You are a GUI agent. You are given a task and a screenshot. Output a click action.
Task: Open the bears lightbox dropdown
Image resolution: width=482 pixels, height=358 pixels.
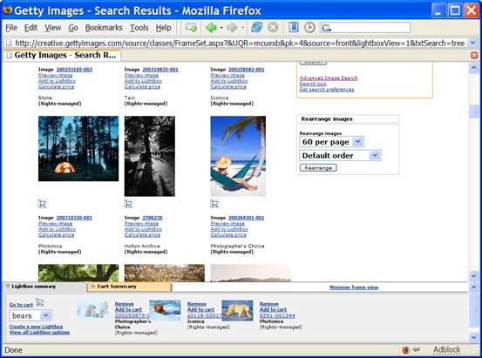point(45,315)
